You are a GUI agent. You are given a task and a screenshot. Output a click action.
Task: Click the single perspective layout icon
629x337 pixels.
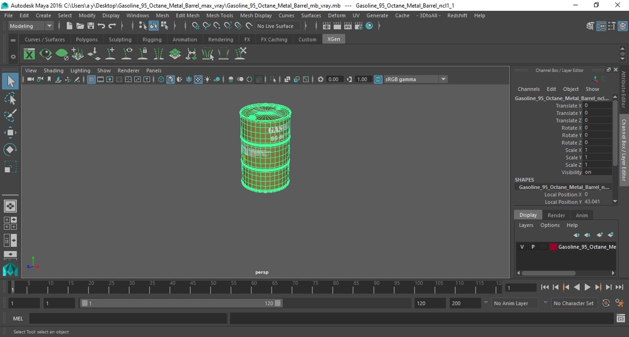point(10,206)
